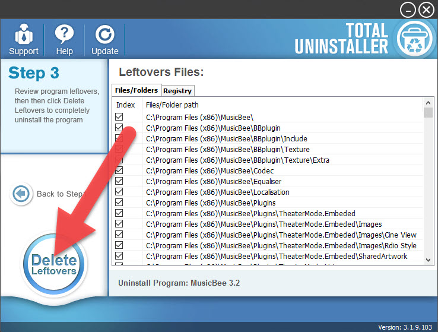Click the scrollbar down arrow

(428, 260)
